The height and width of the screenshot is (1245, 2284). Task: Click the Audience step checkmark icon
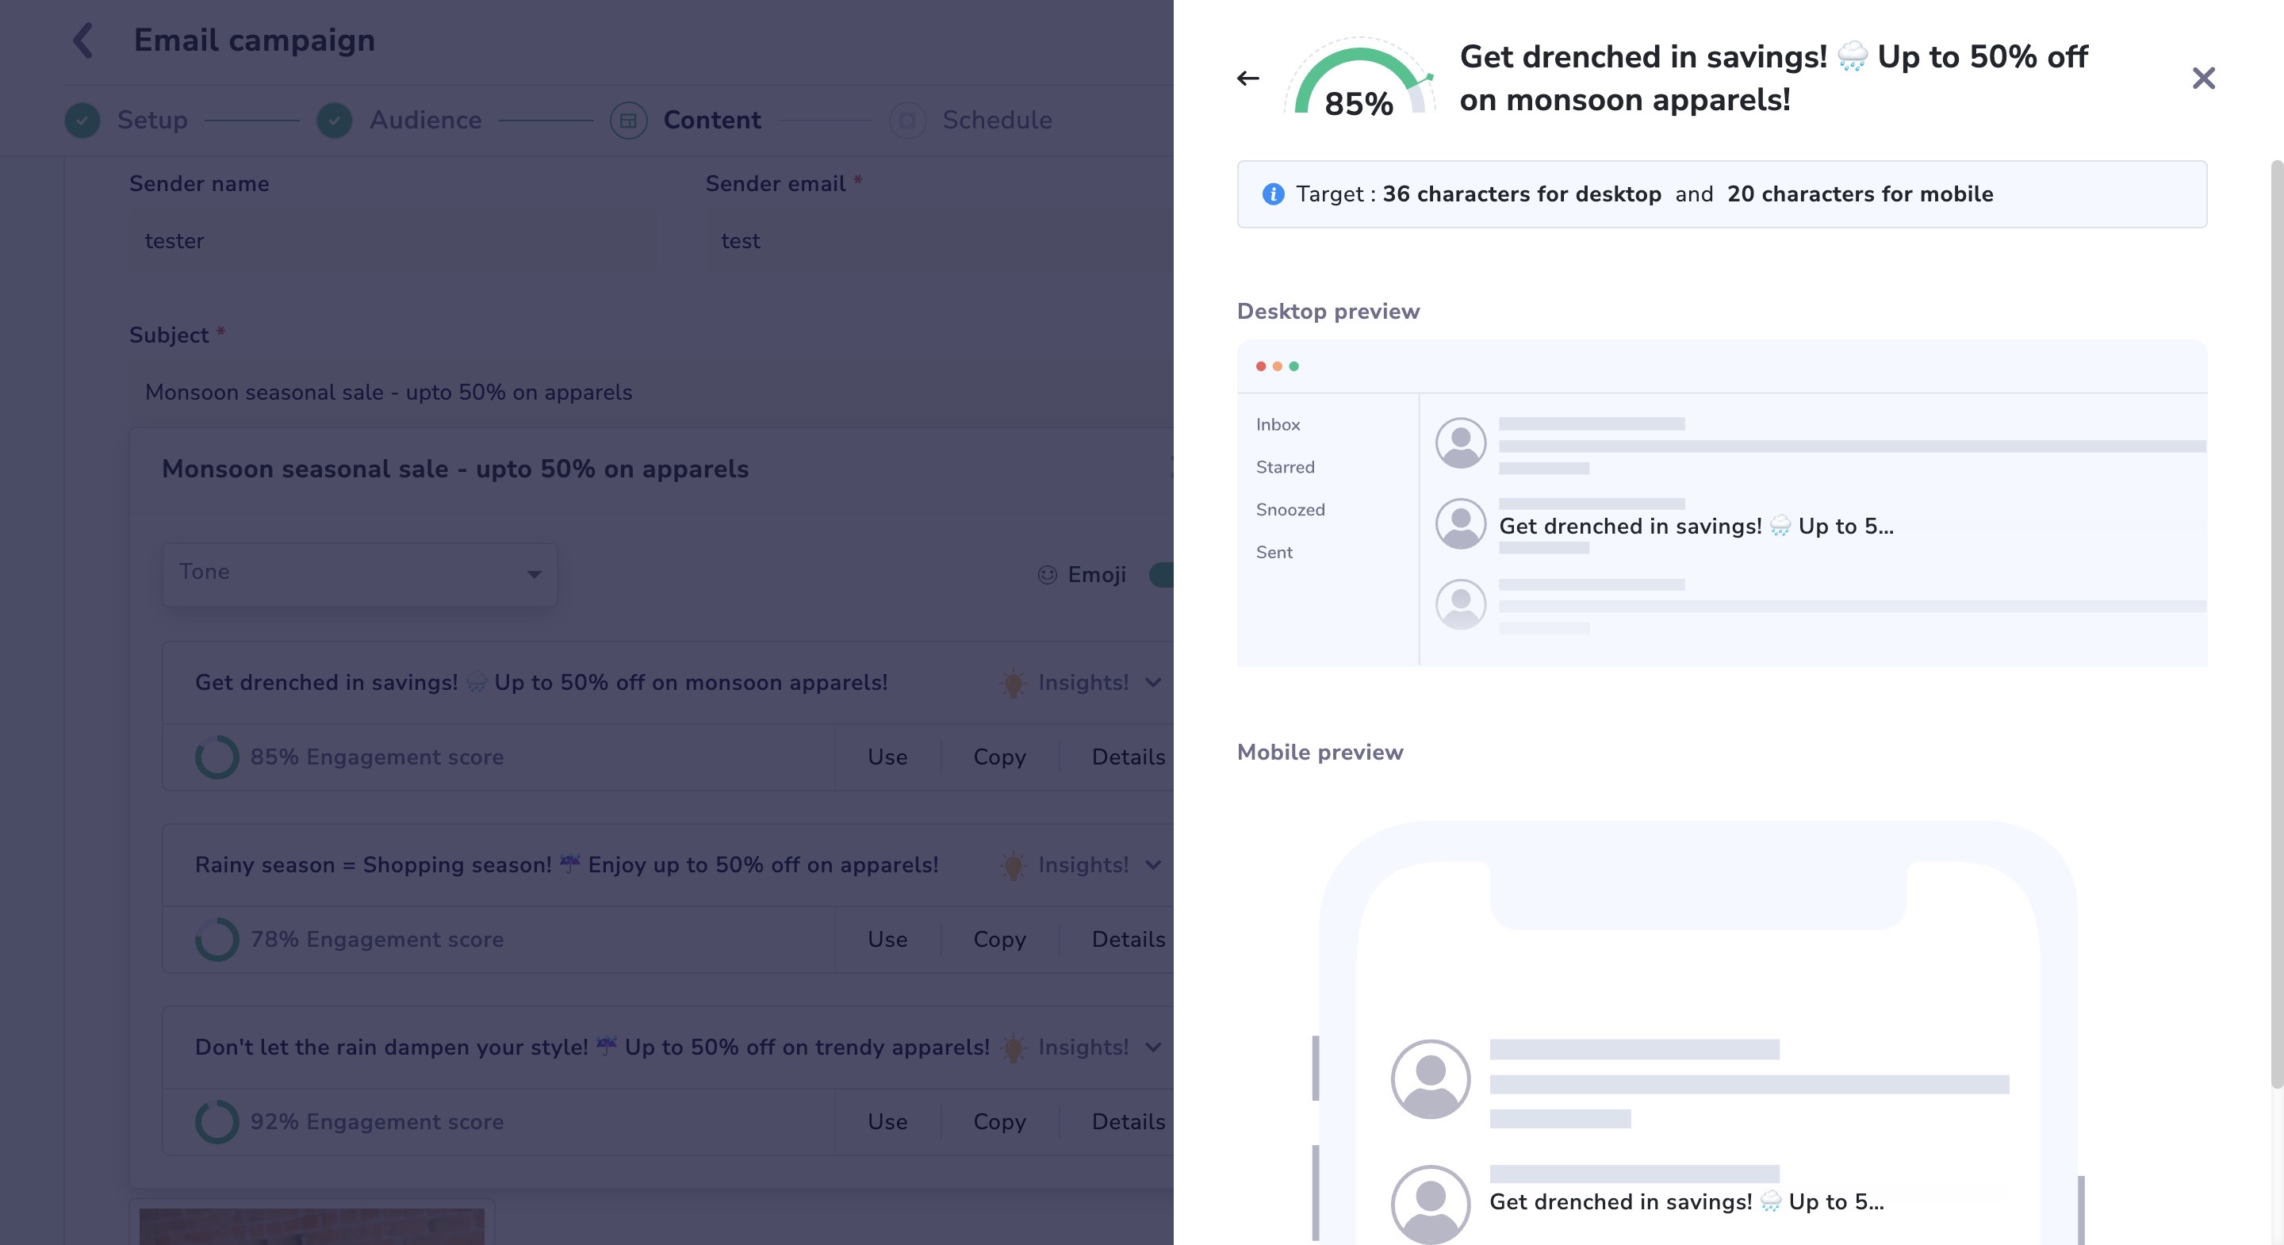click(x=334, y=120)
